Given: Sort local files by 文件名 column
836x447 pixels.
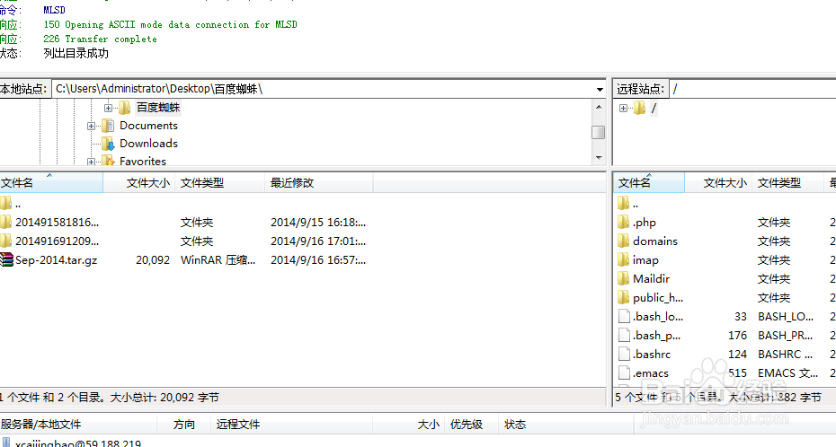Looking at the screenshot, I should [51, 182].
